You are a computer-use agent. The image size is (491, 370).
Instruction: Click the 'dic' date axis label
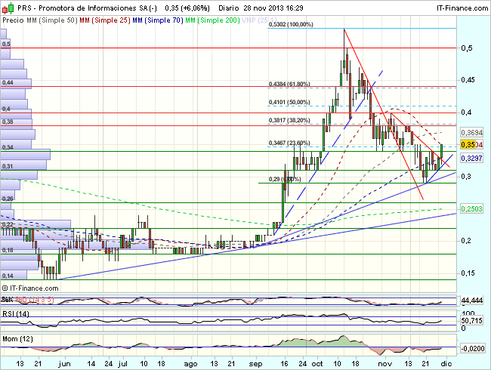pos(446,364)
